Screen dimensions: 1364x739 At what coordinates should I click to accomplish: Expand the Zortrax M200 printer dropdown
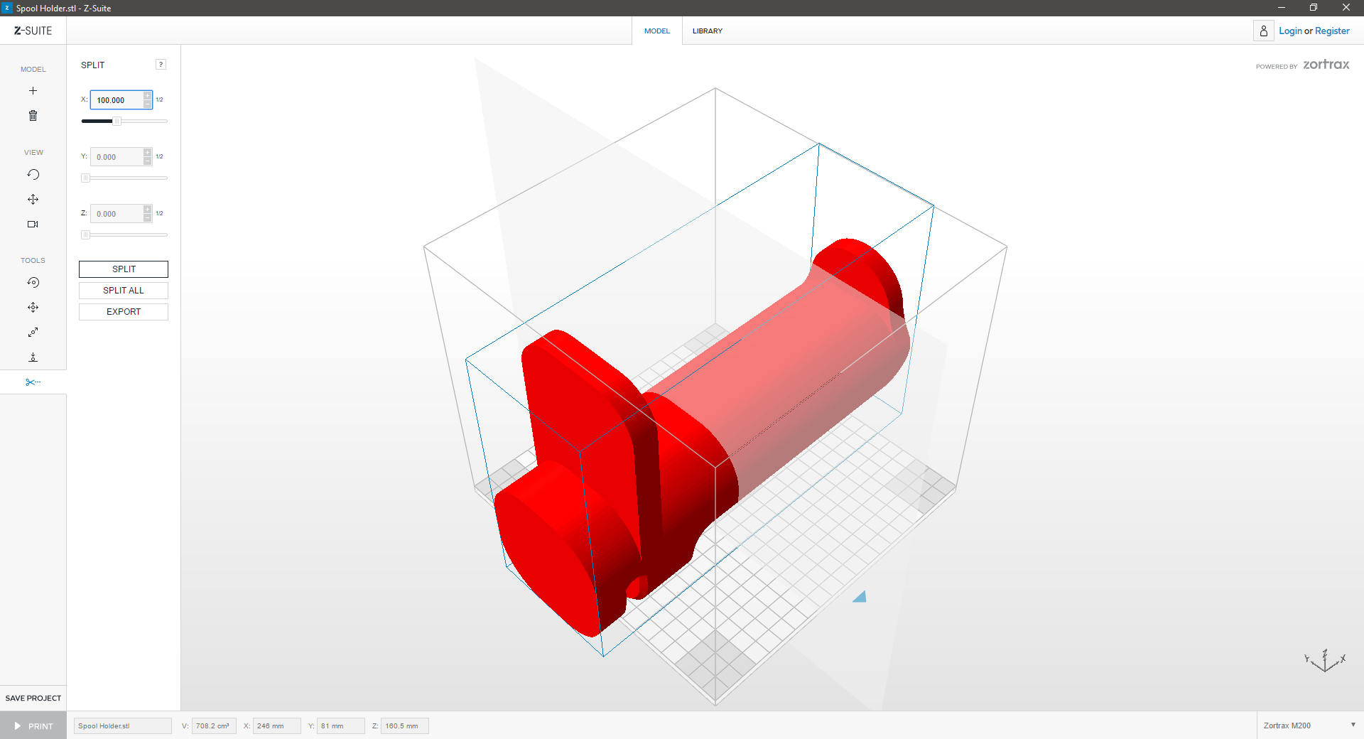(x=1352, y=725)
